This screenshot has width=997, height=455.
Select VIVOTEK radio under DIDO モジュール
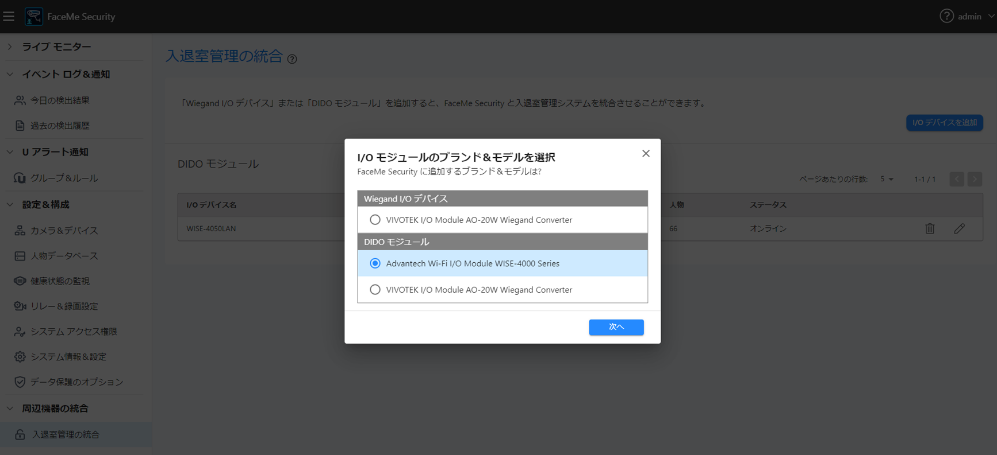pos(375,290)
